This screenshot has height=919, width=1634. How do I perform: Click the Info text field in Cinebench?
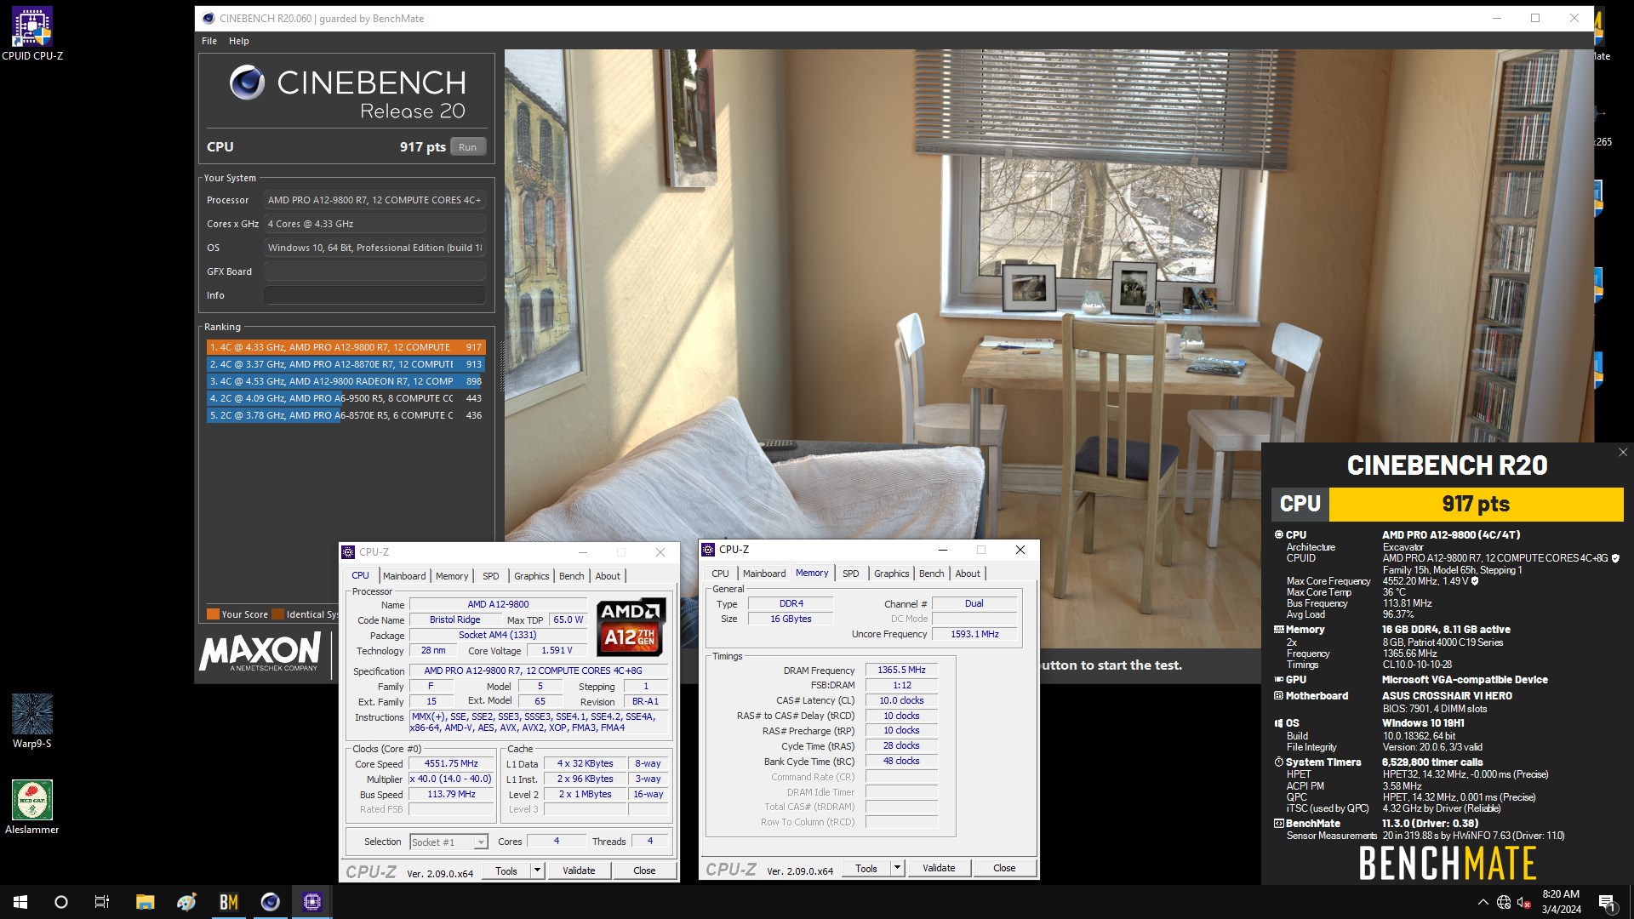374,295
